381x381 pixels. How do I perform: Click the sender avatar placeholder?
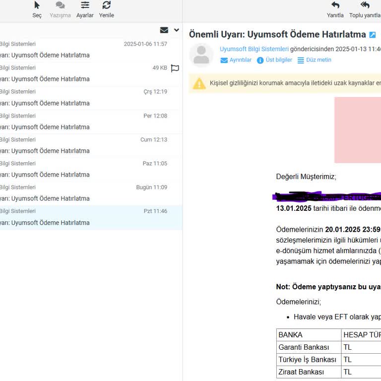(201, 55)
